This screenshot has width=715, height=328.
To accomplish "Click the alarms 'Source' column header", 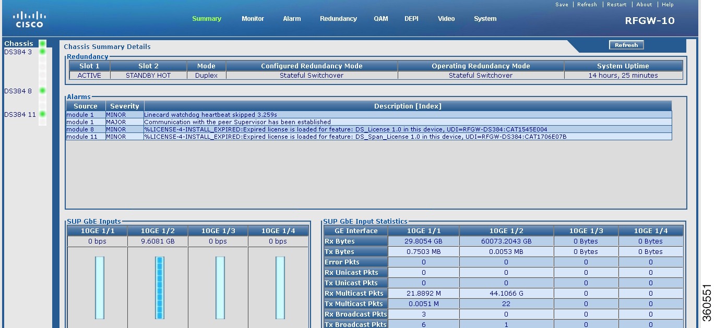I will point(86,106).
